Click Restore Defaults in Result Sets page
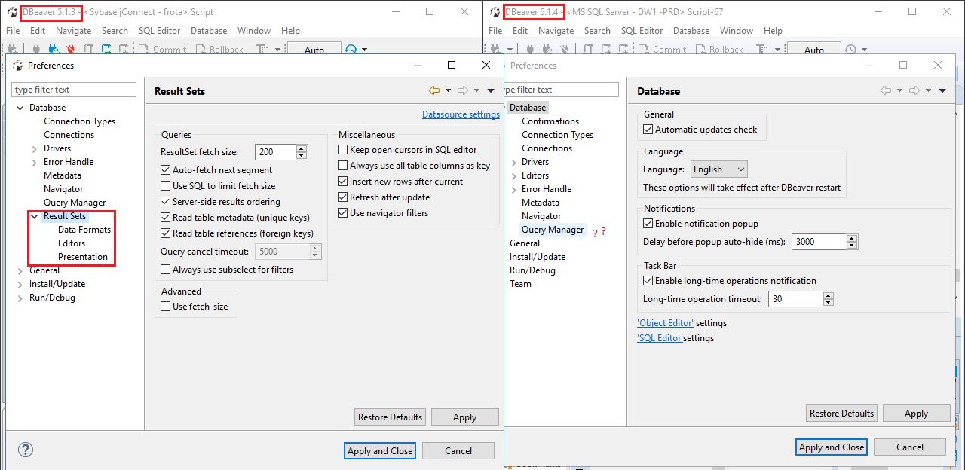The width and height of the screenshot is (965, 470). coord(390,417)
